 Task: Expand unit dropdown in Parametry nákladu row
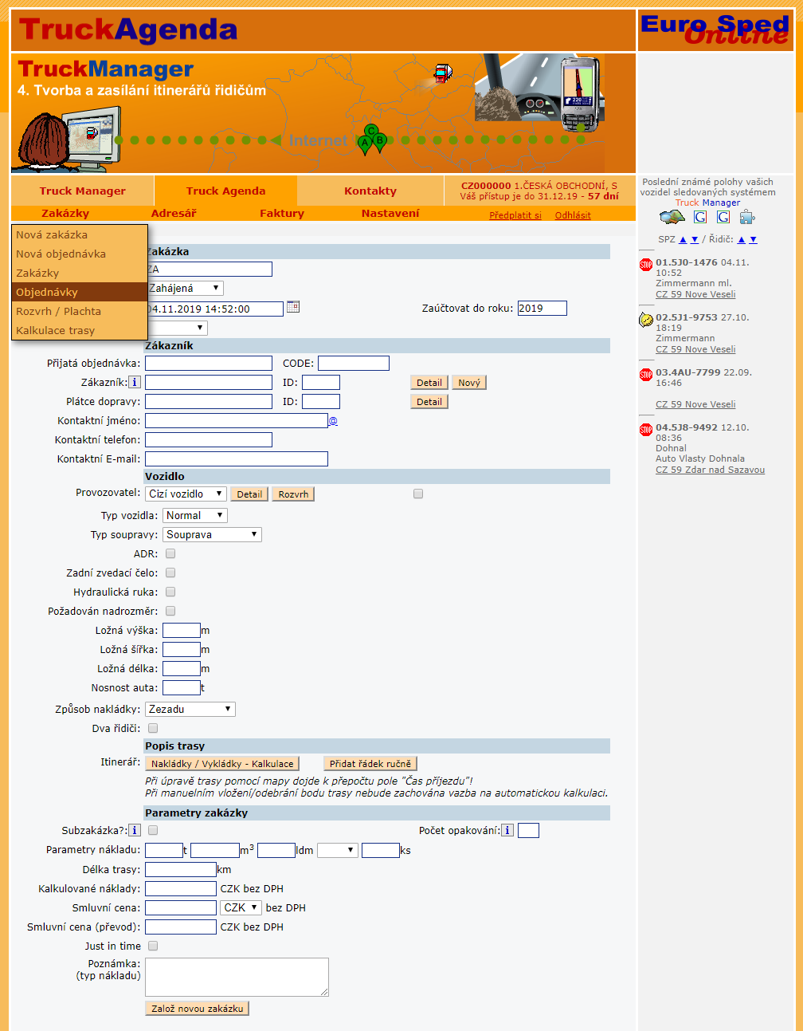[338, 851]
